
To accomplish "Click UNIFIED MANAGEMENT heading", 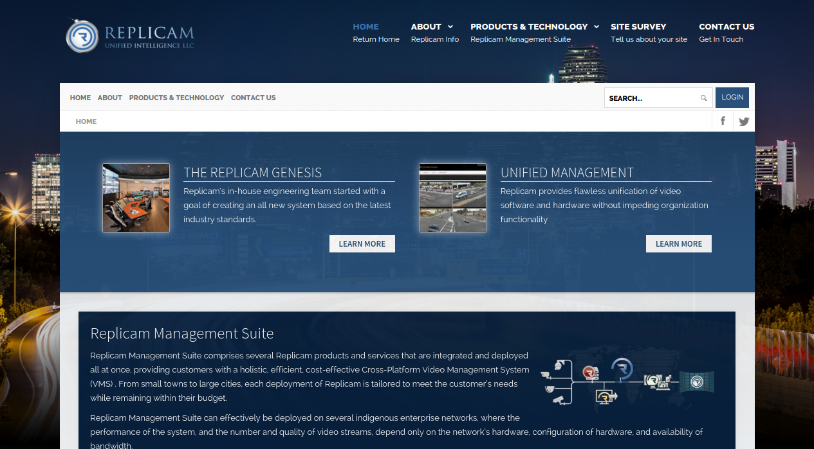I will [567, 172].
